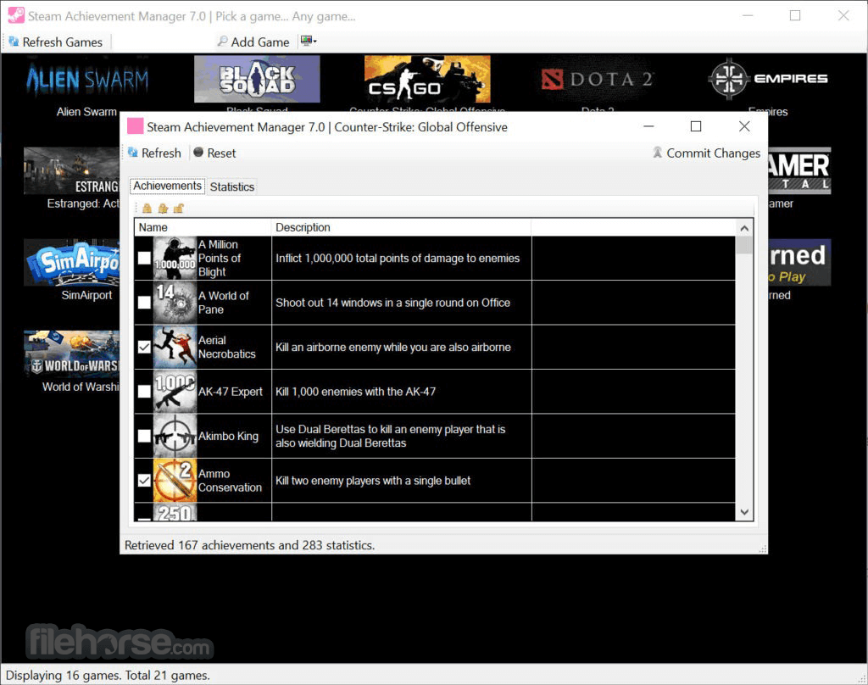Click the achievement list scrollbar thumb
The height and width of the screenshot is (685, 868).
tap(744, 245)
